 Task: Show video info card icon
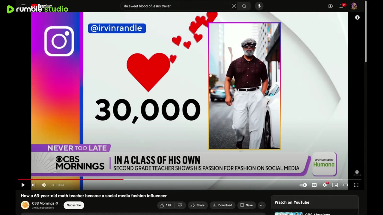tap(357, 18)
